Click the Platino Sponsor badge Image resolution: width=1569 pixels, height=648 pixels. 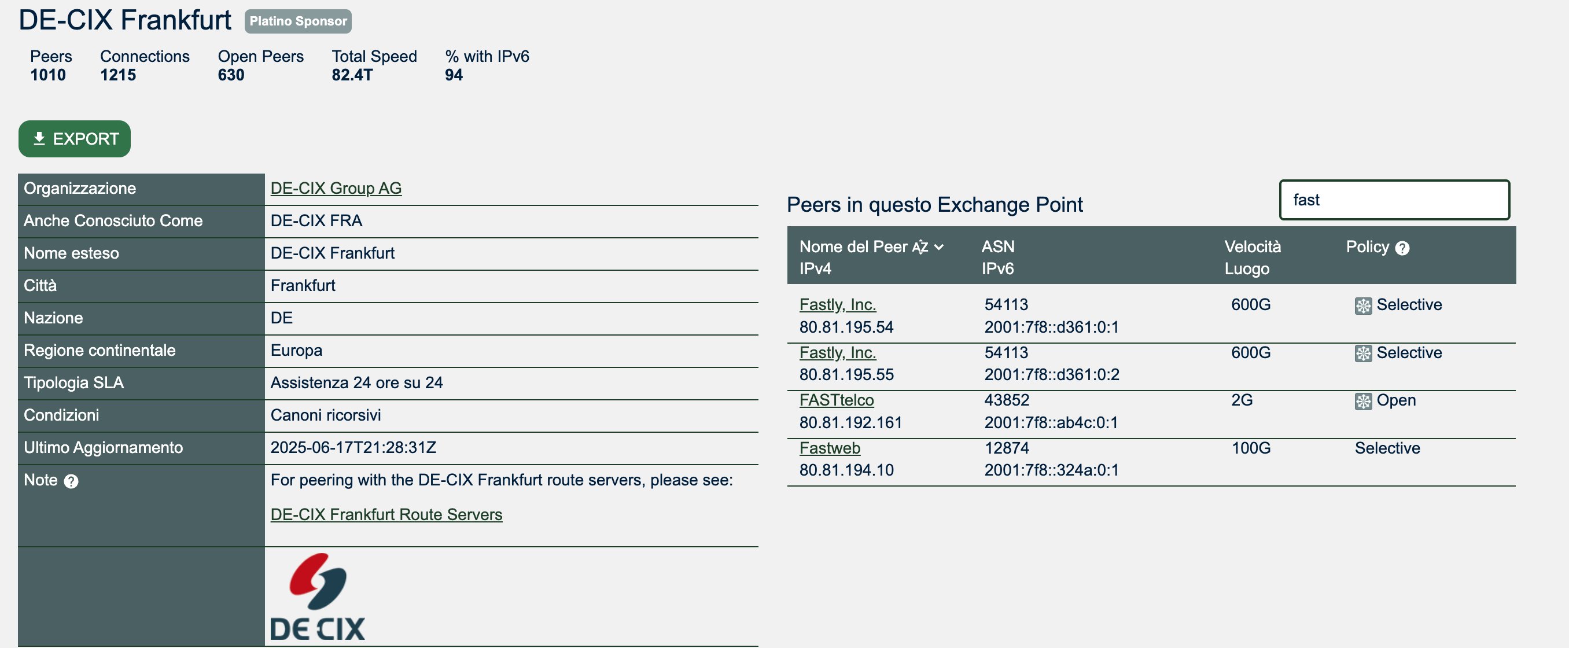coord(298,21)
